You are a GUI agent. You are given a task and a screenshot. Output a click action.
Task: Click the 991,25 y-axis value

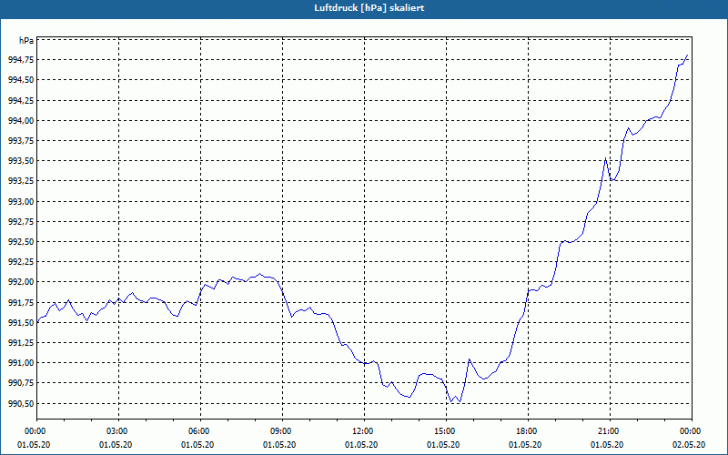tap(21, 343)
